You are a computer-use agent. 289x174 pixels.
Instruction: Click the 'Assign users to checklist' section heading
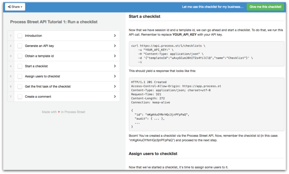pyautogui.click(x=153, y=153)
